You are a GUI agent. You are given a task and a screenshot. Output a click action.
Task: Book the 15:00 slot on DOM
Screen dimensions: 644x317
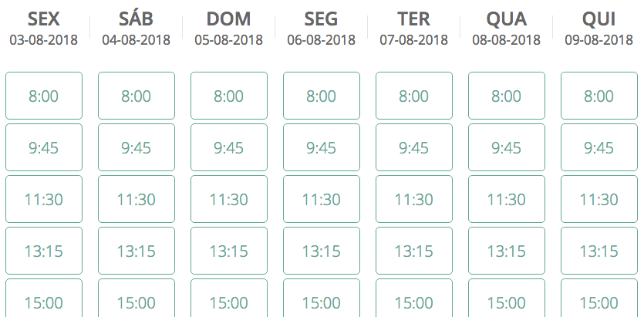click(x=229, y=298)
